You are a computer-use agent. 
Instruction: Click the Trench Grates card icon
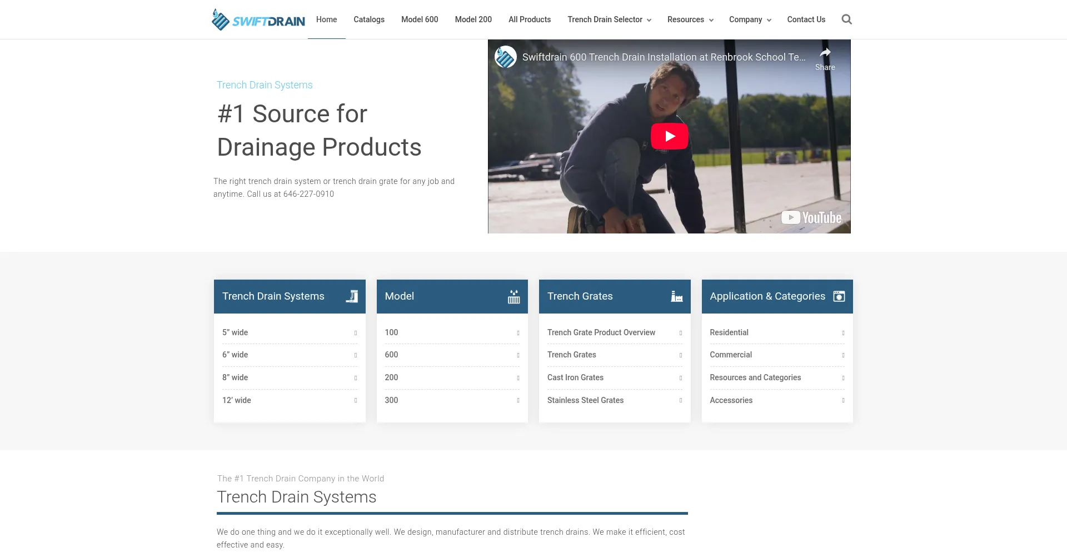click(x=676, y=296)
